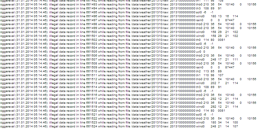Select the th1 entry at line 661511
272x131 pixels.
112,75
